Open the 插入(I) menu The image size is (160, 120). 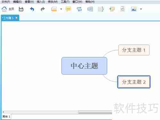point(41,2)
